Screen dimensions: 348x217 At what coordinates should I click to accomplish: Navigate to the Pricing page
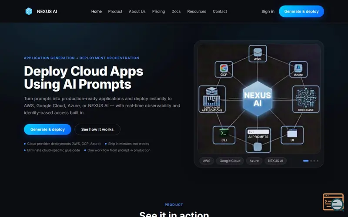point(158,12)
